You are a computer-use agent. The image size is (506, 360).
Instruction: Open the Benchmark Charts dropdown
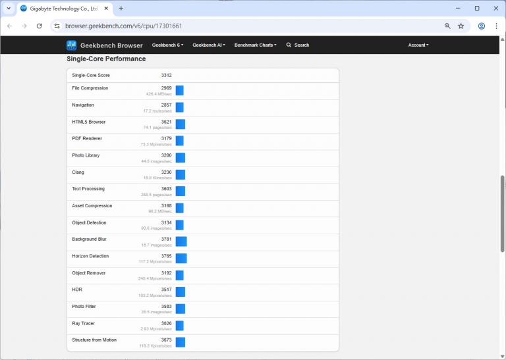pos(256,45)
